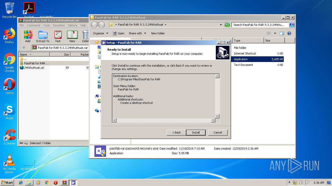Click Explorer back navigation arrow
Viewport: 332px width, 186px height.
point(94,25)
